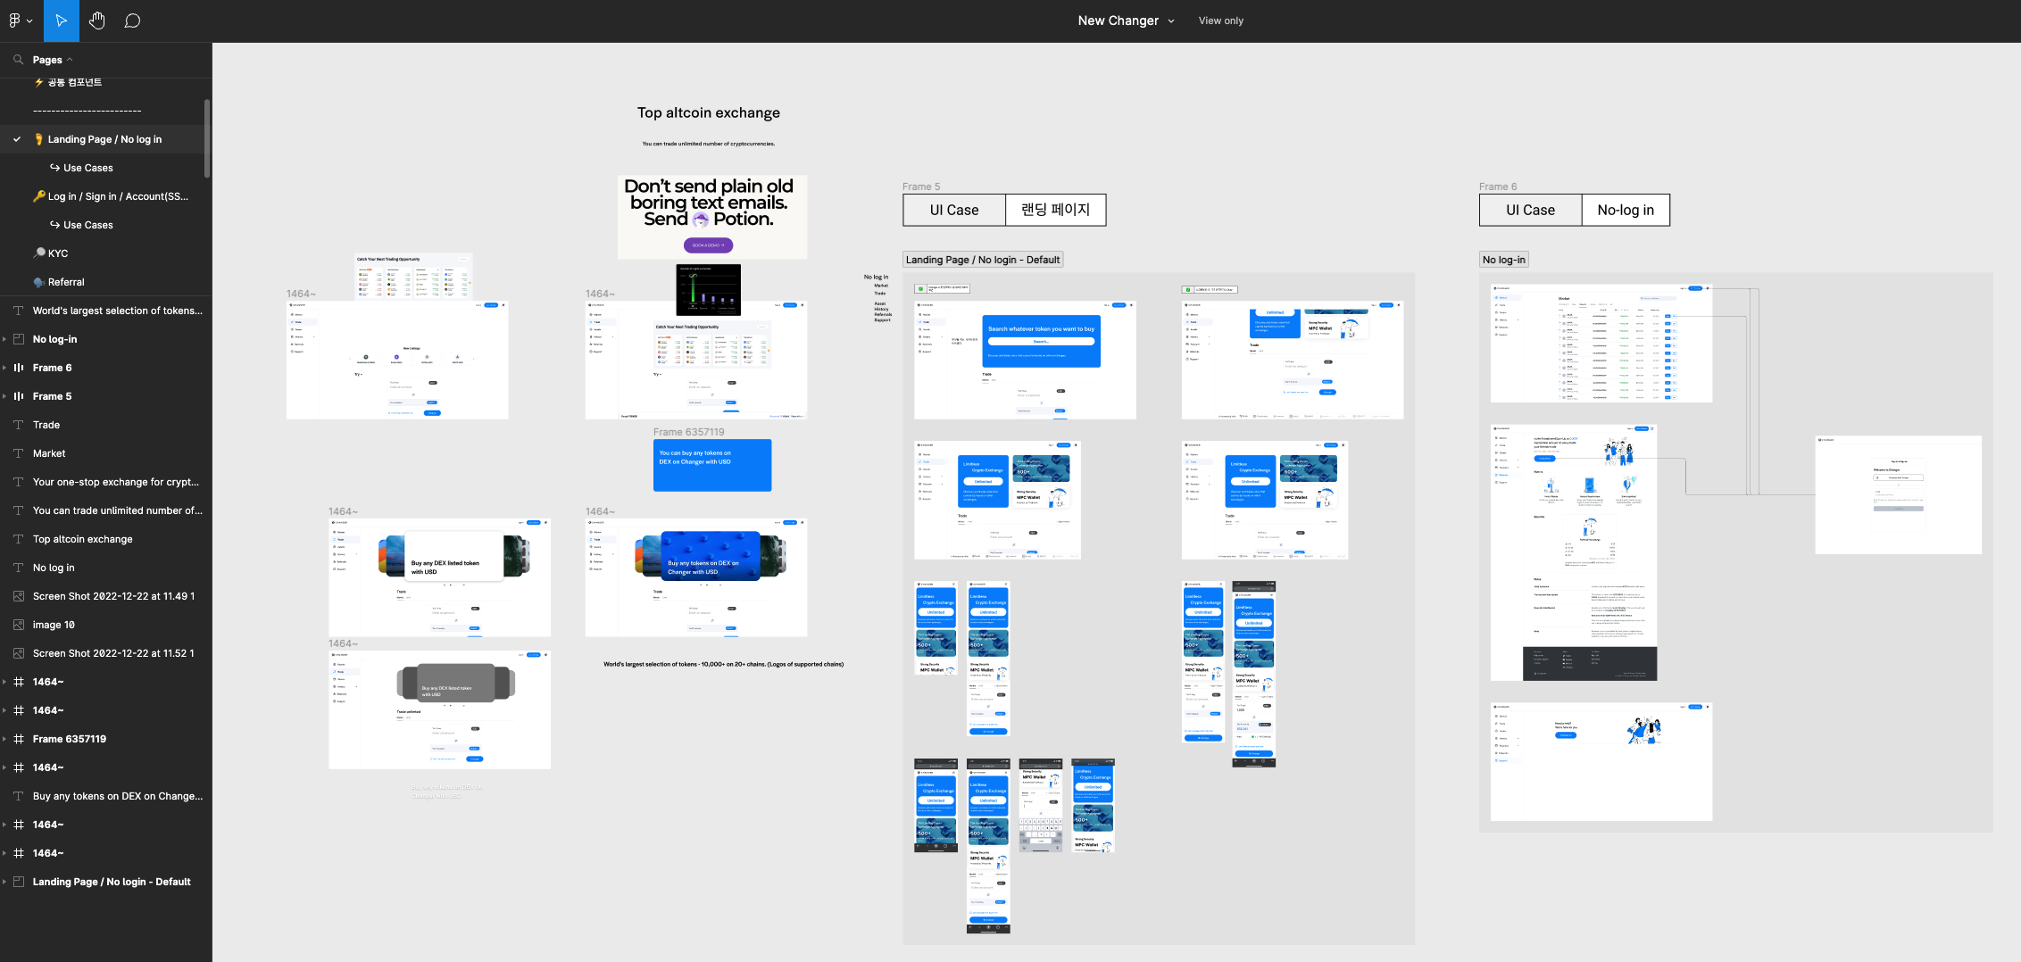Viewport: 2021px width, 962px height.
Task: Select the Hand tool
Action: tap(97, 21)
